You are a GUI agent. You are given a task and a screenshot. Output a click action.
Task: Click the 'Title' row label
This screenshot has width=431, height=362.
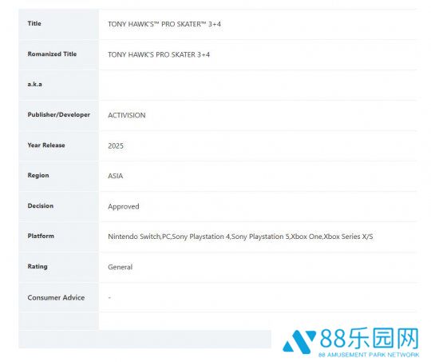click(x=34, y=24)
